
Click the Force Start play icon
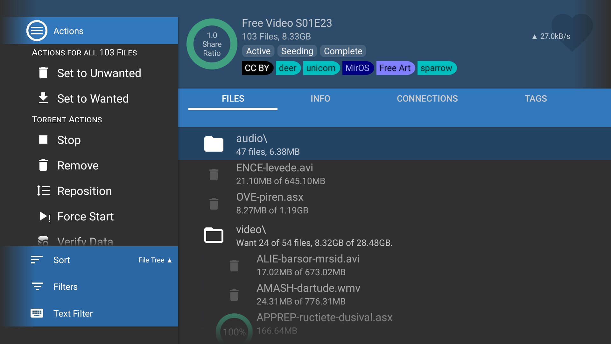pos(45,217)
